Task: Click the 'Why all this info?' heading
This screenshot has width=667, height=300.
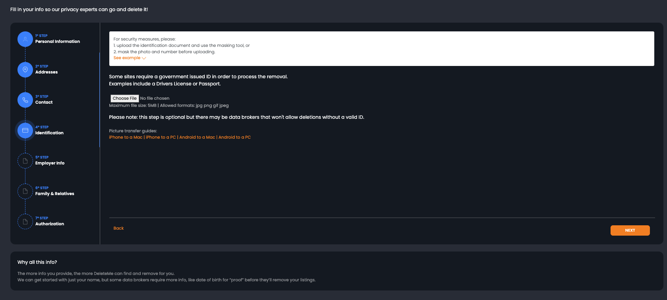Action: pos(37,262)
